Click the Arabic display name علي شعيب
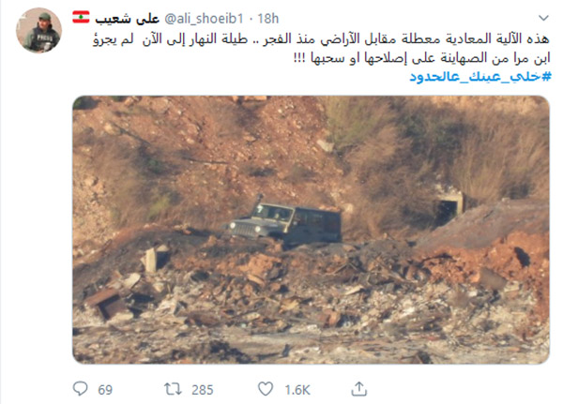Image resolution: width=563 pixels, height=404 pixels. coord(127,19)
